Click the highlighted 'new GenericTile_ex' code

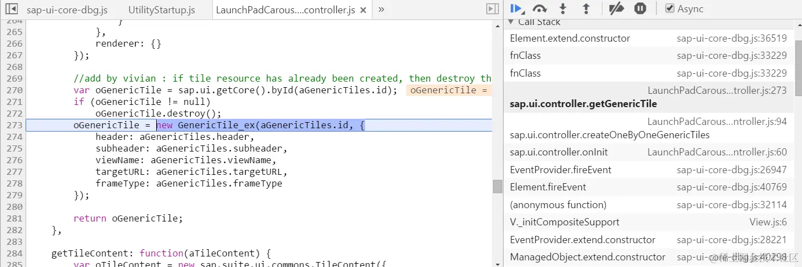(x=261, y=125)
